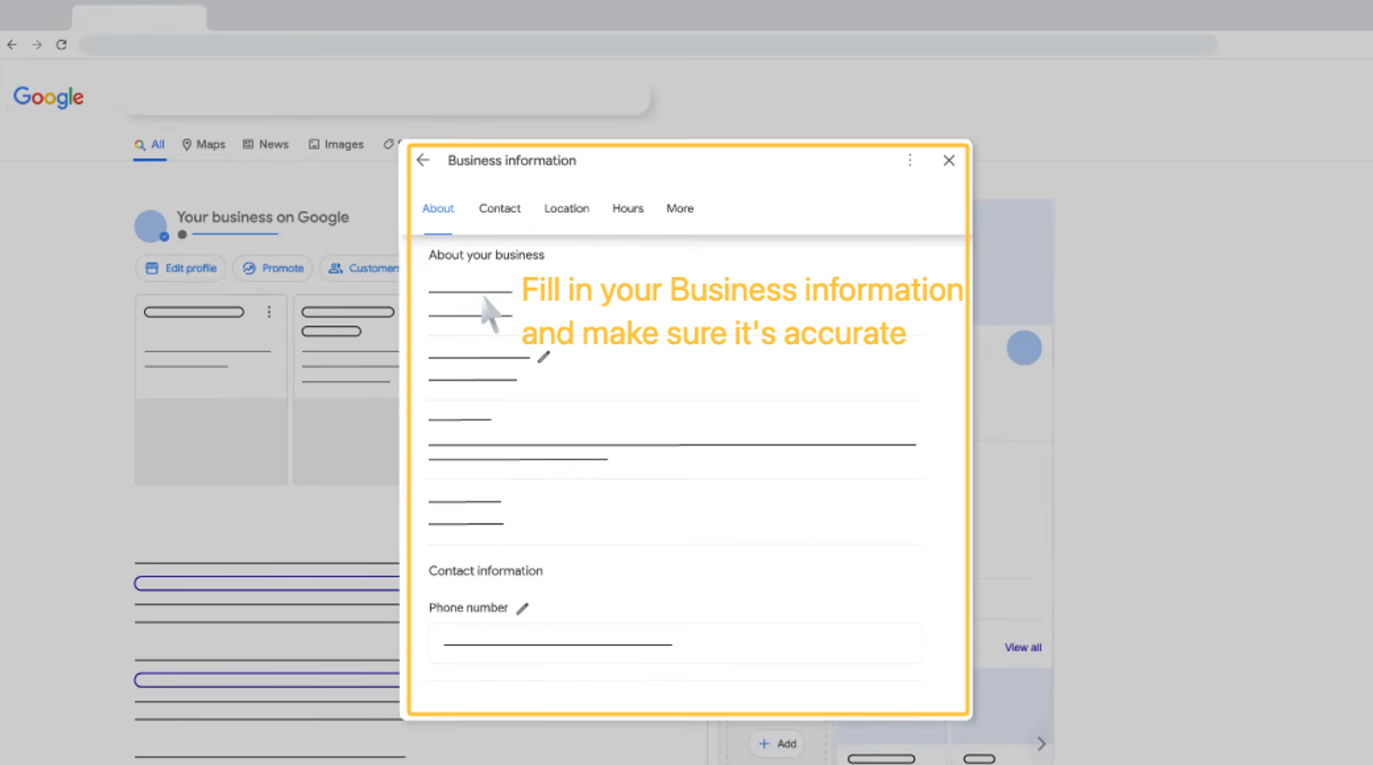Open the More tab
The image size is (1373, 765).
680,208
